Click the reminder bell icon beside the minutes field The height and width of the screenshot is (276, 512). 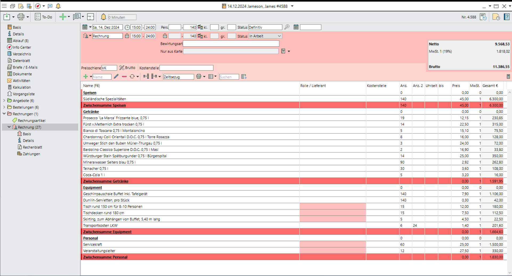point(103,17)
